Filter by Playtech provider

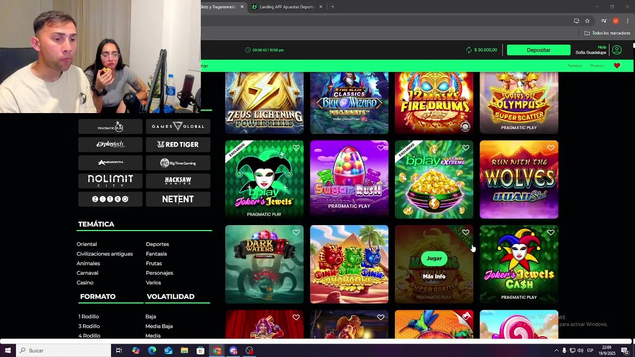coord(110,144)
